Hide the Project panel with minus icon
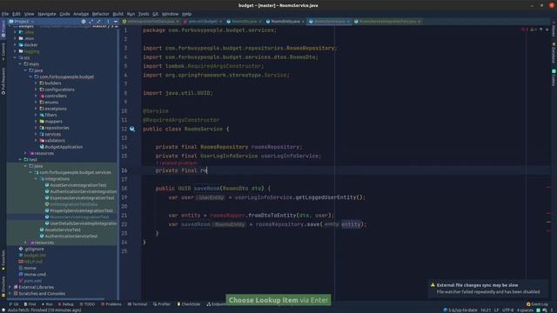Screen dimensions: 557x313 click(x=116, y=21)
